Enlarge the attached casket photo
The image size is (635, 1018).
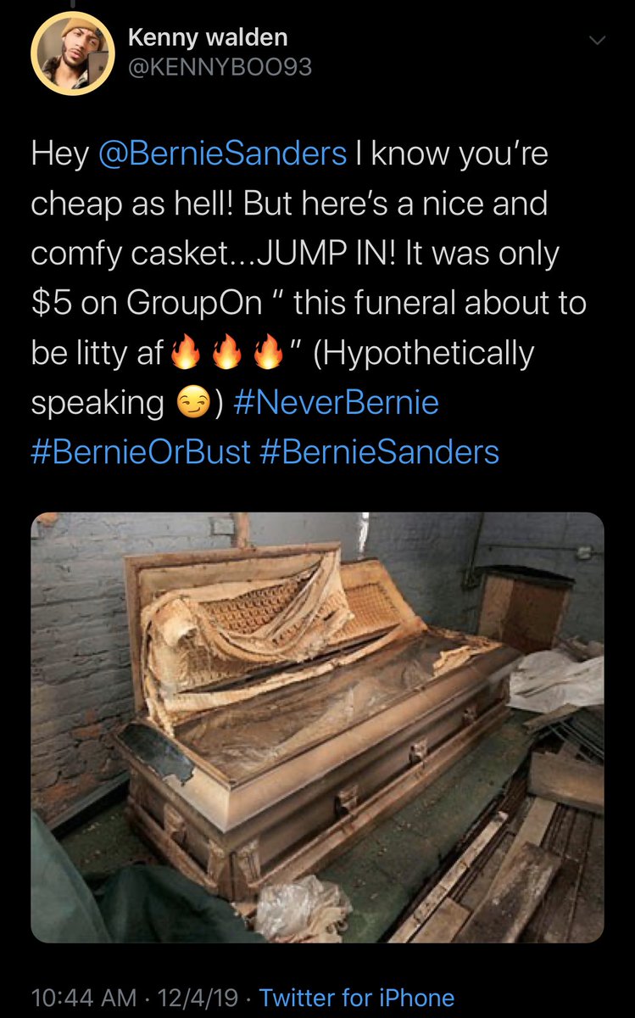coord(317,727)
